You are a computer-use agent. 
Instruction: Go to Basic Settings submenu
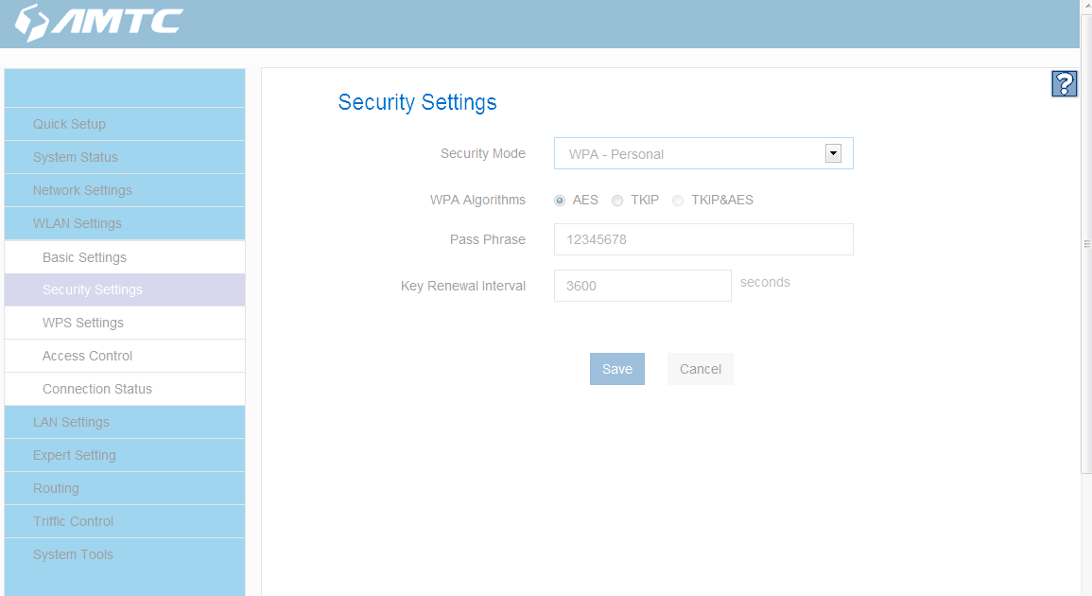(125, 257)
